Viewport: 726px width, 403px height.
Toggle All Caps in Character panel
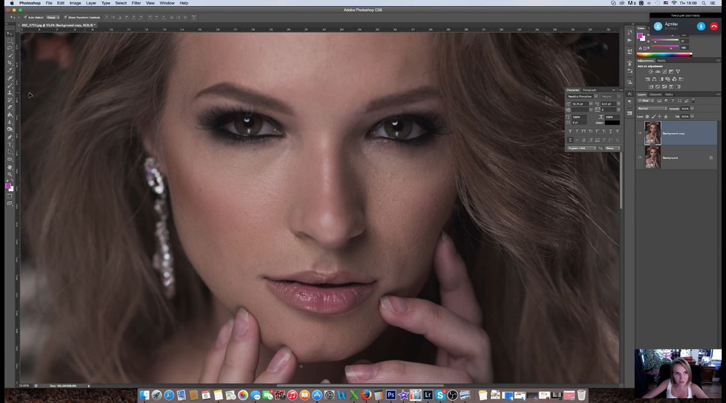point(584,131)
